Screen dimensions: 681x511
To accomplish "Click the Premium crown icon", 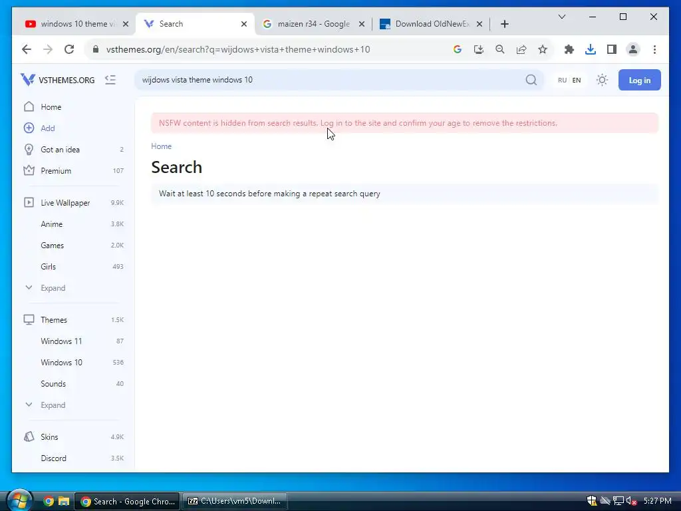I will tap(29, 170).
